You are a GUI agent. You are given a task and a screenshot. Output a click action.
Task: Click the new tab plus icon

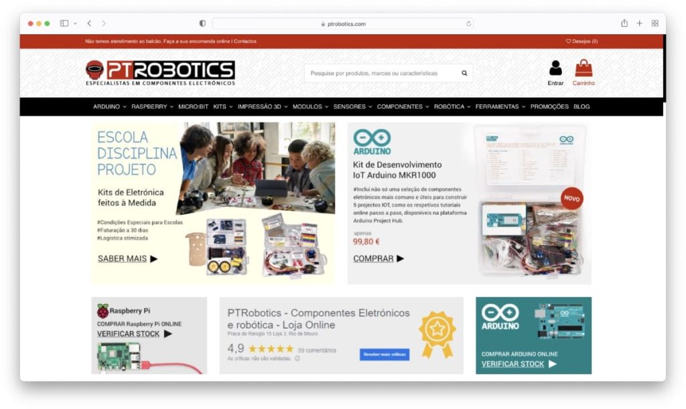[x=639, y=22]
